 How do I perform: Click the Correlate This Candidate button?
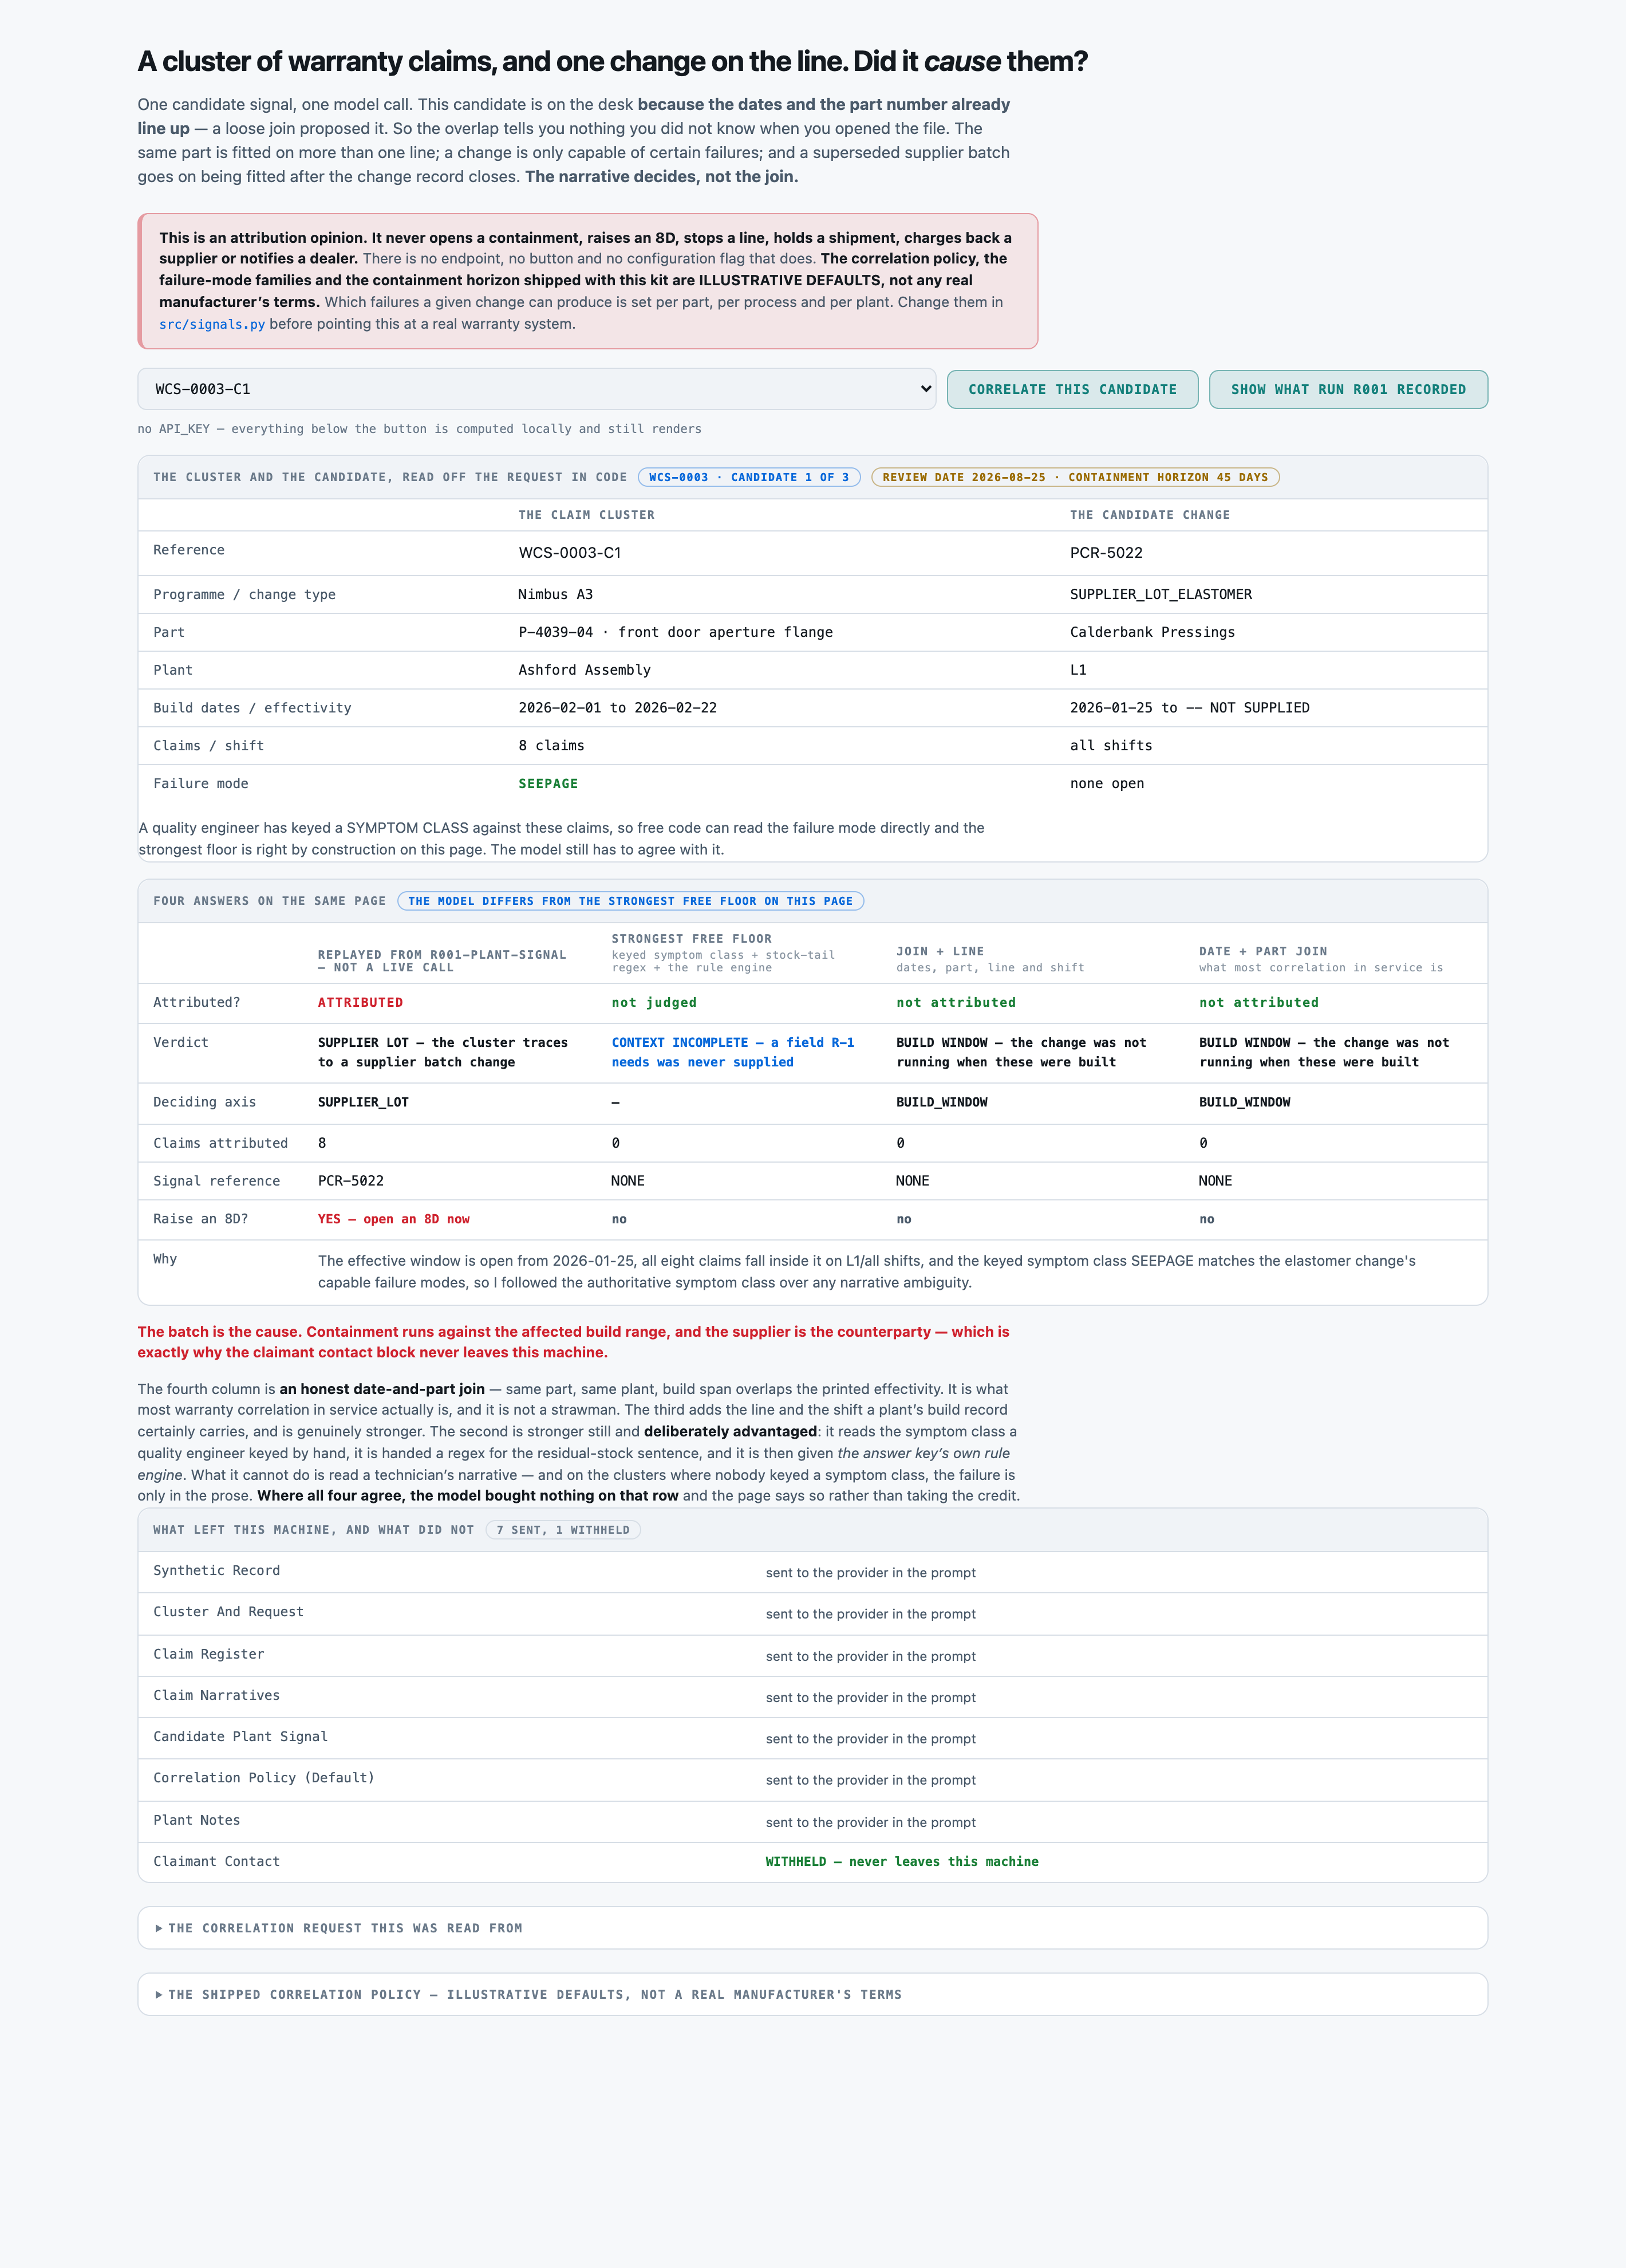click(x=1072, y=389)
